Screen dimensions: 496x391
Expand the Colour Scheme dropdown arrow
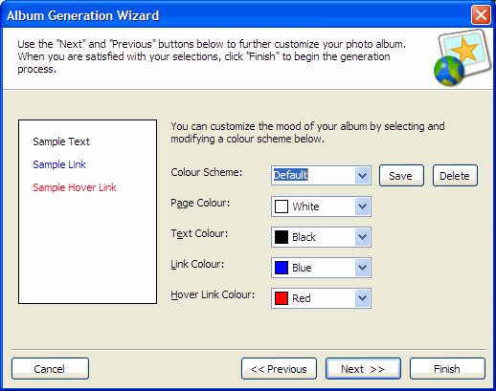pos(362,175)
